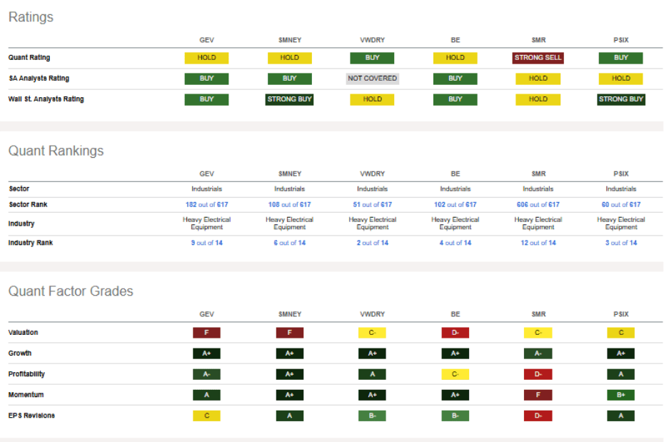This screenshot has width=664, height=442.
Task: Click BE's C- Profitability grade
Action: pyautogui.click(x=455, y=374)
